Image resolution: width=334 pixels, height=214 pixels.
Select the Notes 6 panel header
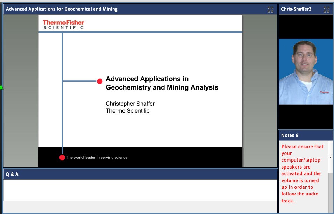(x=289, y=135)
